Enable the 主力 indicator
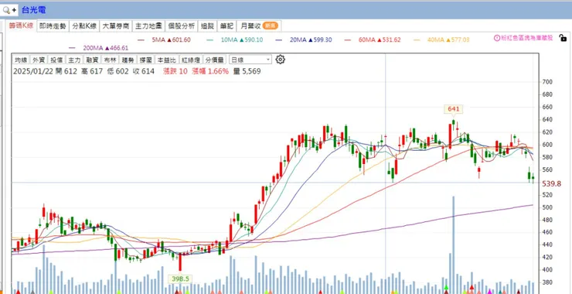Image resolution: width=572 pixels, height=294 pixels. pos(74,60)
